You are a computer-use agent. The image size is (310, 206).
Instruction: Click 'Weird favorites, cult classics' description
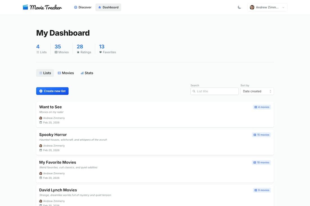(68, 167)
